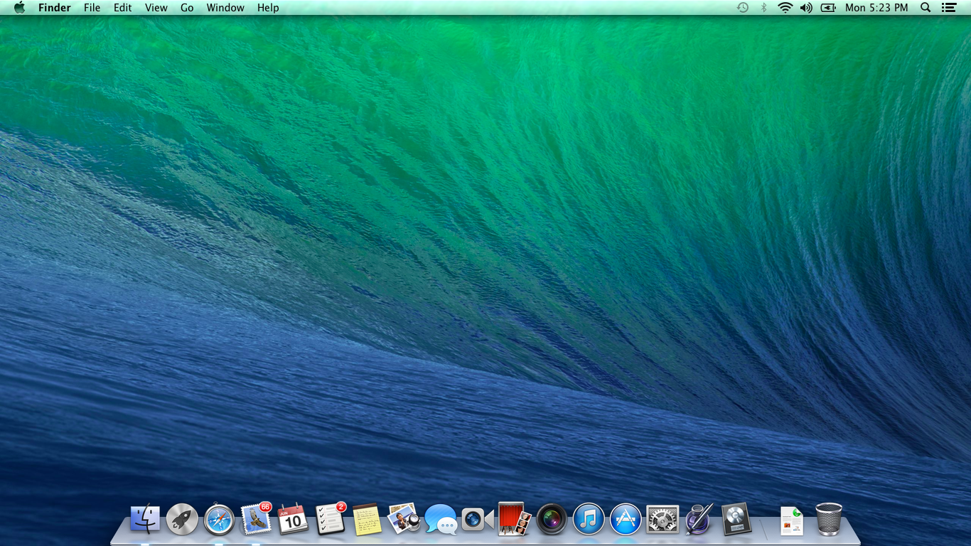This screenshot has width=971, height=546.
Task: Launch Photo Booth red curtain icon
Action: [x=515, y=519]
